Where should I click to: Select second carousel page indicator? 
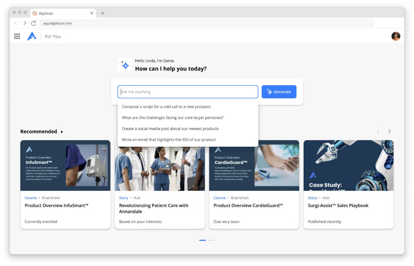tap(211, 240)
